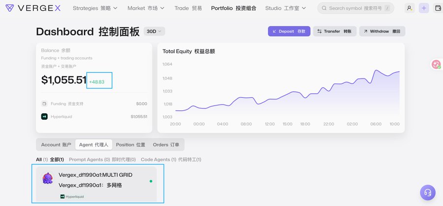The width and height of the screenshot is (443, 206).
Task: Click the Deposit button
Action: 289,31
